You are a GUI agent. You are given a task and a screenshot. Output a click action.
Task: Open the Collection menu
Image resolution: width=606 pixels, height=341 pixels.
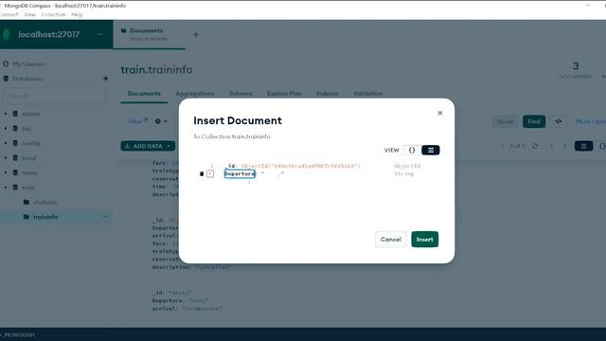click(54, 14)
